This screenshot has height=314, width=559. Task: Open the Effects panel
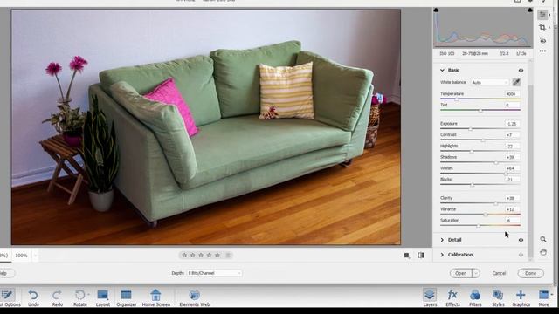(x=452, y=297)
